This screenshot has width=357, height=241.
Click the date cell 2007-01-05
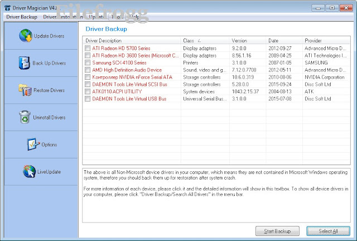coord(280,62)
